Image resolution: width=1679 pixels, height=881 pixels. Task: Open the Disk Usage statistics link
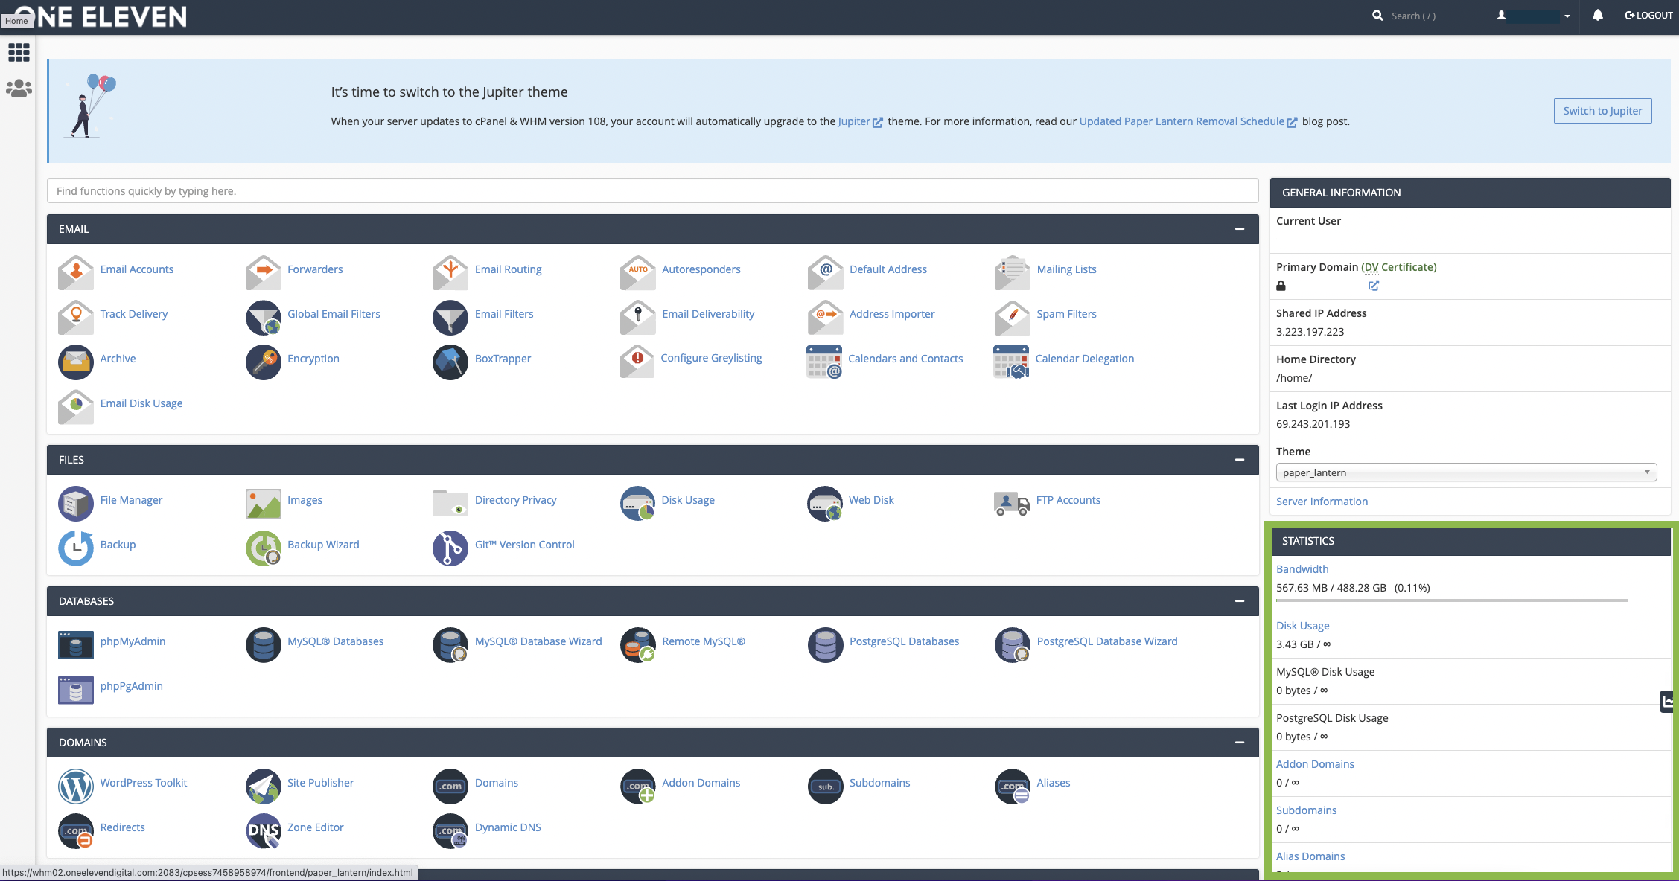click(x=1302, y=626)
